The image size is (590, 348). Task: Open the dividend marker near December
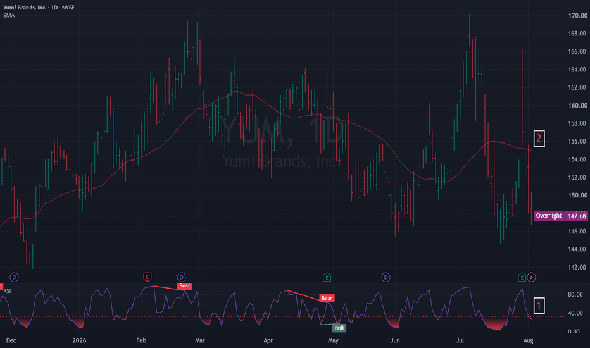tap(14, 277)
